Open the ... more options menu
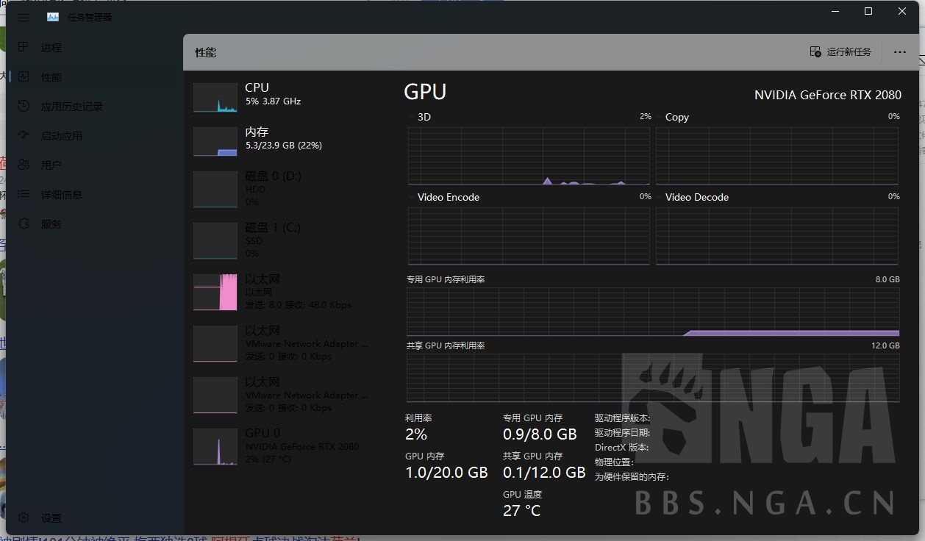Screen dimensions: 925x541 point(900,51)
